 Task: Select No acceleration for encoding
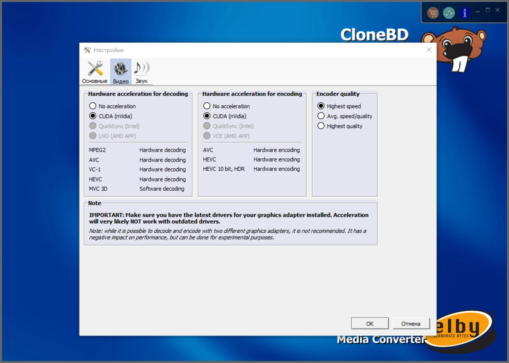(227, 106)
